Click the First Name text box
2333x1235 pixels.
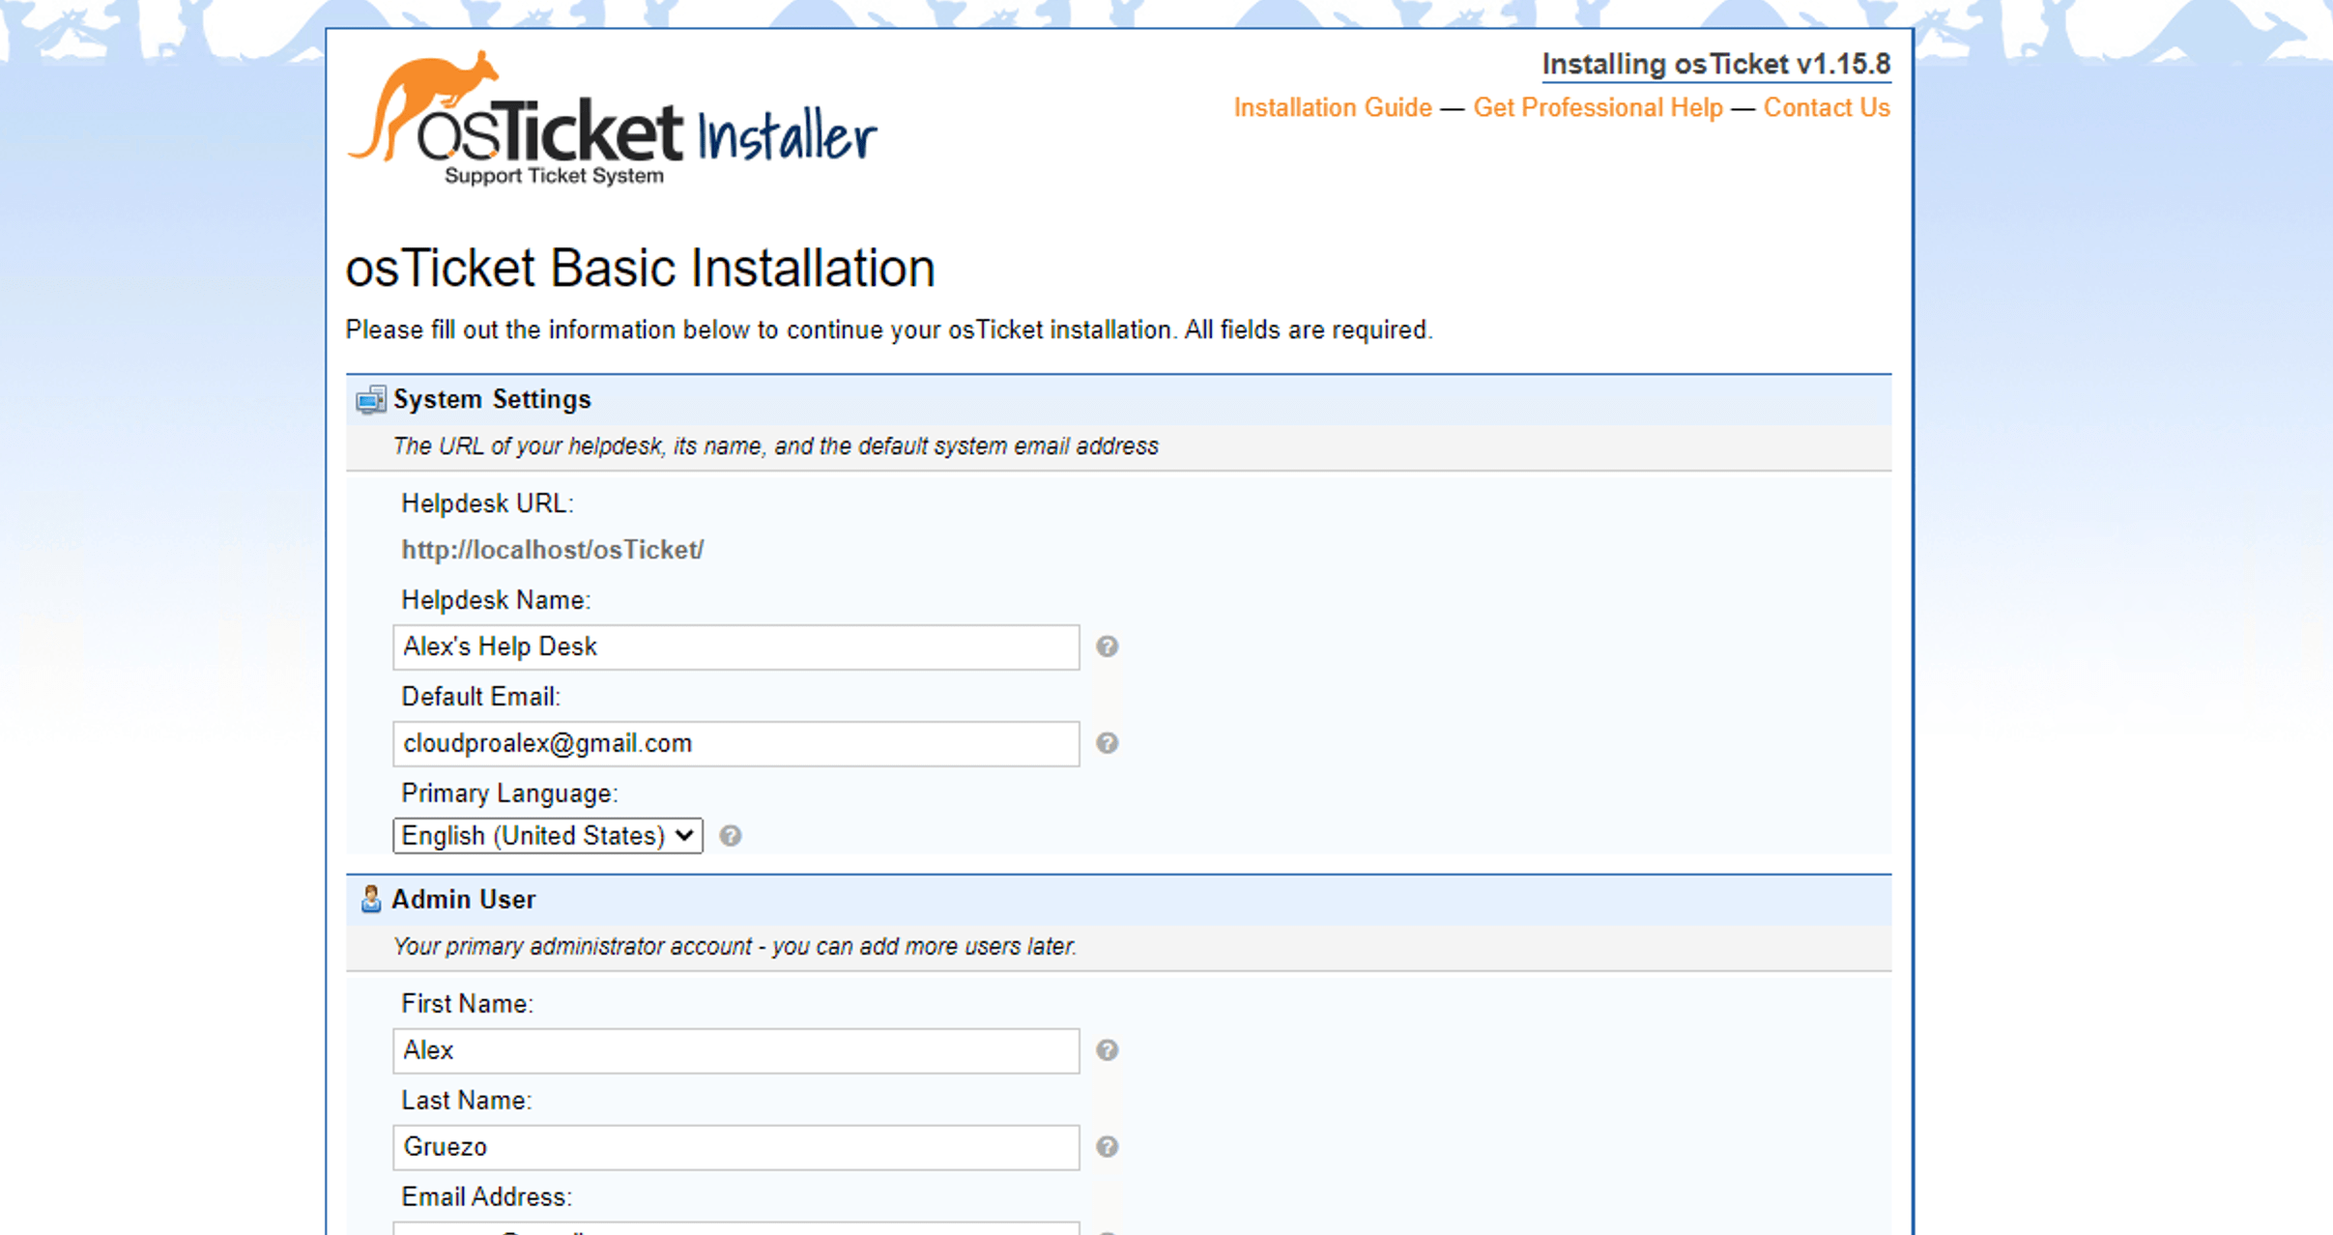click(x=735, y=1050)
